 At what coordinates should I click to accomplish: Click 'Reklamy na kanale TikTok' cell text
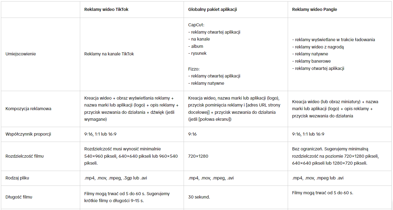109,54
